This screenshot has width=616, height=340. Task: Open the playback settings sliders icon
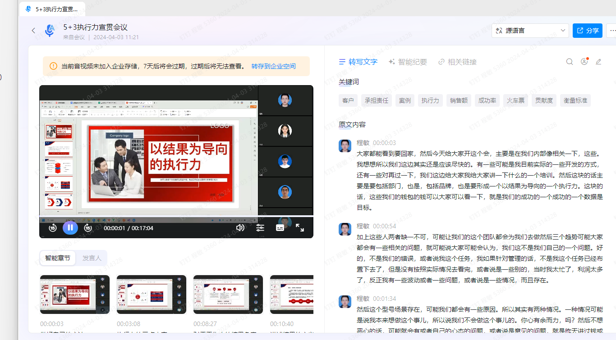(x=260, y=228)
